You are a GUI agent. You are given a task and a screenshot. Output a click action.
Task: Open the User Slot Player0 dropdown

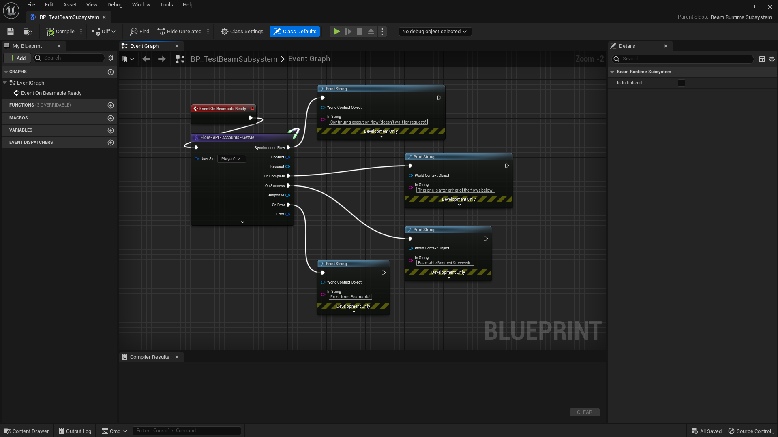[x=231, y=159]
